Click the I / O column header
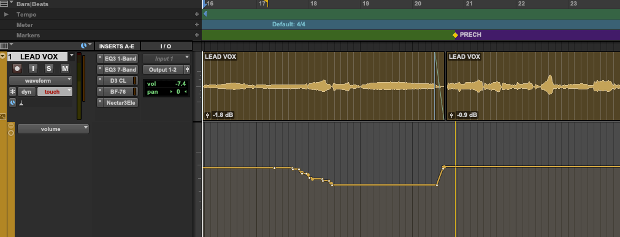This screenshot has height=237, width=620. [166, 46]
